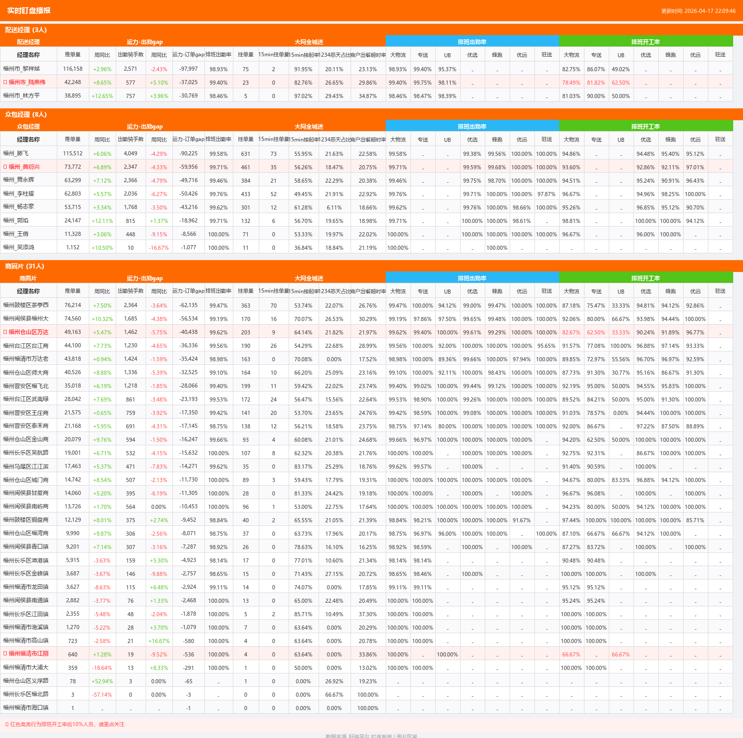Click the row name '福州闽侯县福州大'
The width and height of the screenshot is (743, 738).
click(x=26, y=318)
